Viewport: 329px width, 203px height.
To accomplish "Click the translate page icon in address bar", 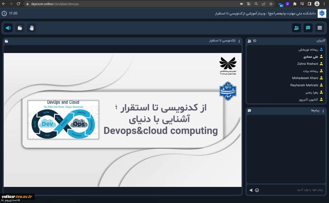I will (x=249, y=4).
